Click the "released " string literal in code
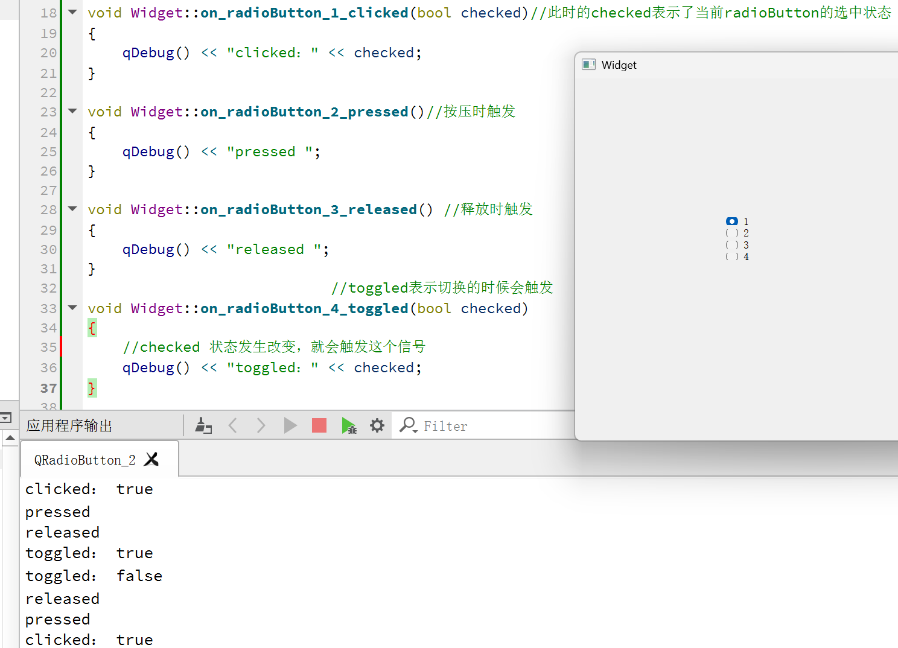Viewport: 898px width, 648px height. pos(274,249)
